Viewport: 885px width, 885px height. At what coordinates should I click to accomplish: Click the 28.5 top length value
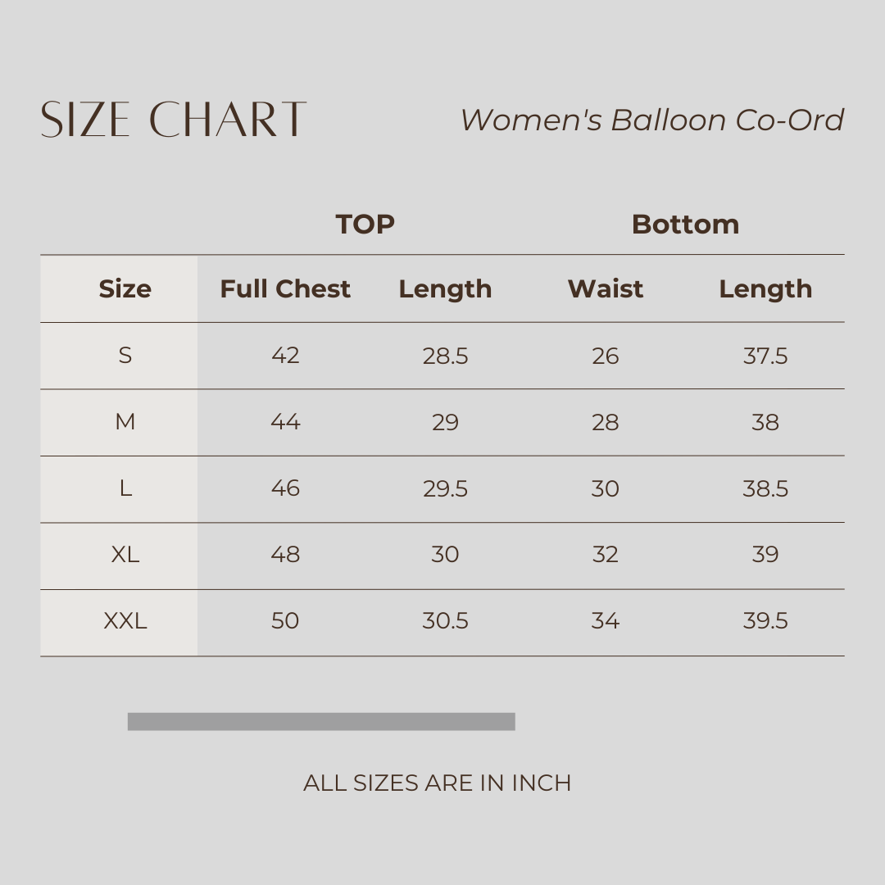point(445,356)
